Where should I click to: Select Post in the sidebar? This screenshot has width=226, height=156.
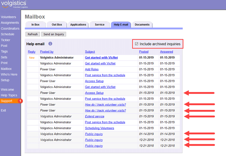(x=4, y=46)
